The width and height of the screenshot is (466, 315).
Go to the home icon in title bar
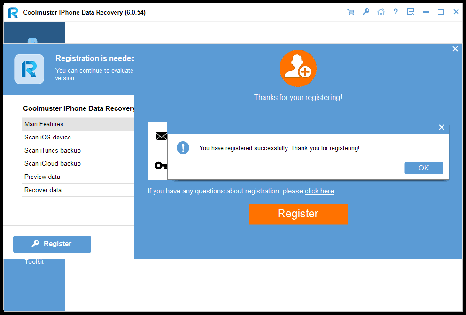point(381,12)
